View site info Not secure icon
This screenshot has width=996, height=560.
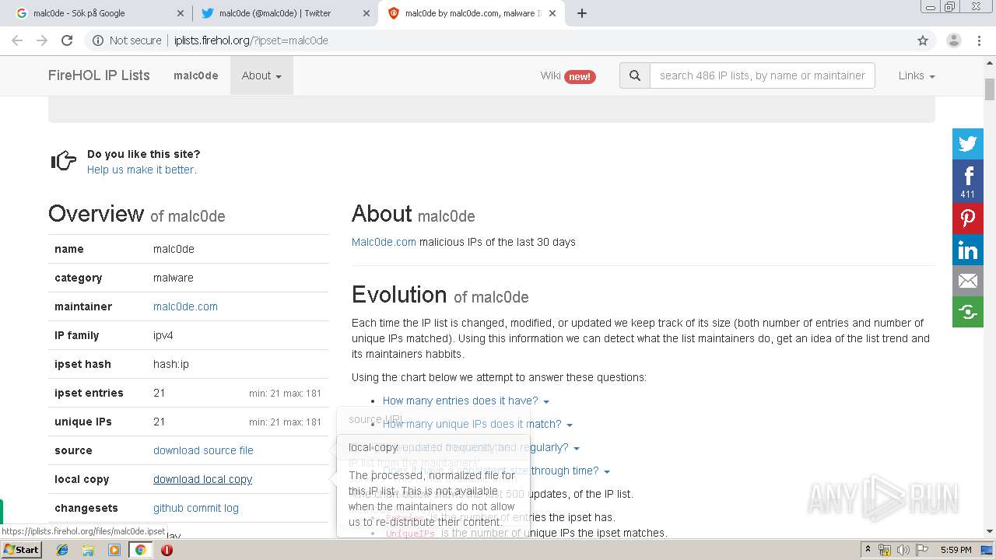pos(98,40)
